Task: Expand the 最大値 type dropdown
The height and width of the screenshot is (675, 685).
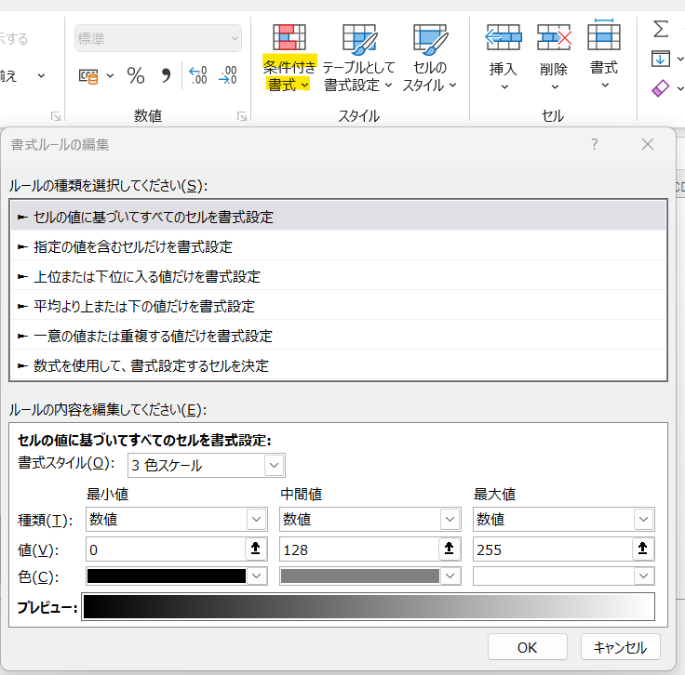Action: pos(643,519)
